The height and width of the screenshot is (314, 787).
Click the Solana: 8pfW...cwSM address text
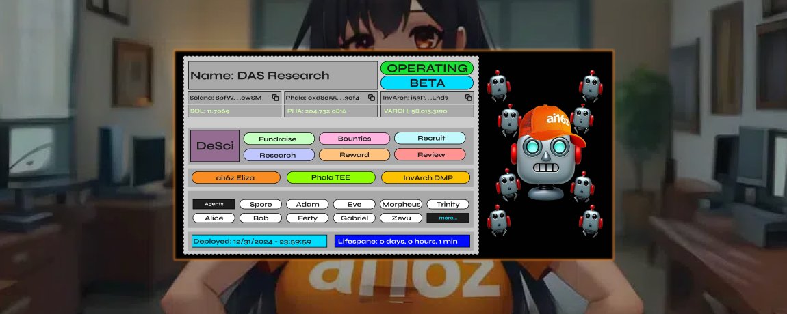[x=226, y=98]
